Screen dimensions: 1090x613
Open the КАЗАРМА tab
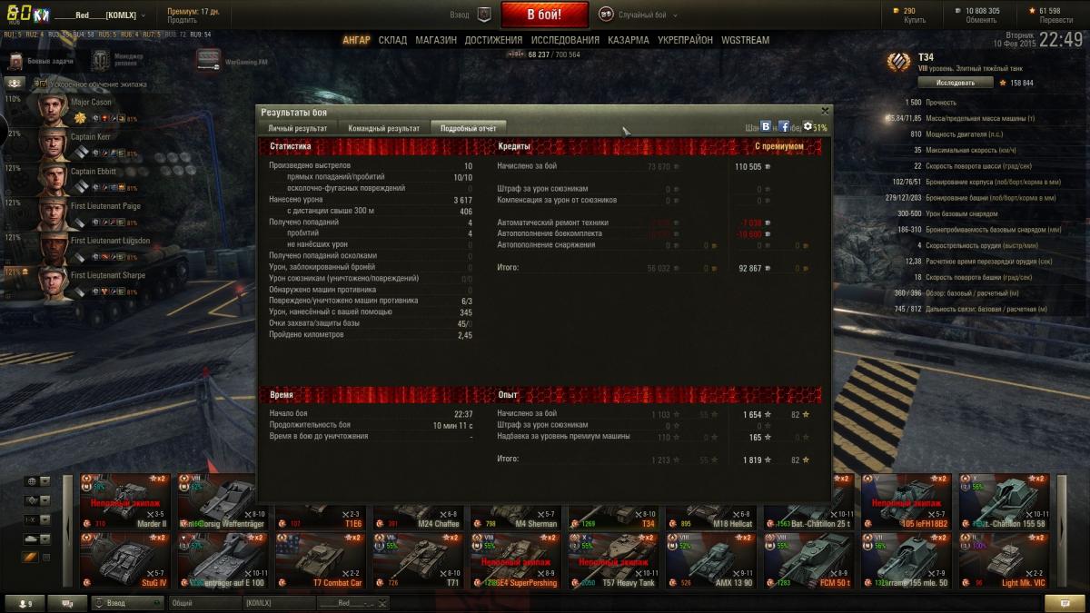(x=628, y=40)
